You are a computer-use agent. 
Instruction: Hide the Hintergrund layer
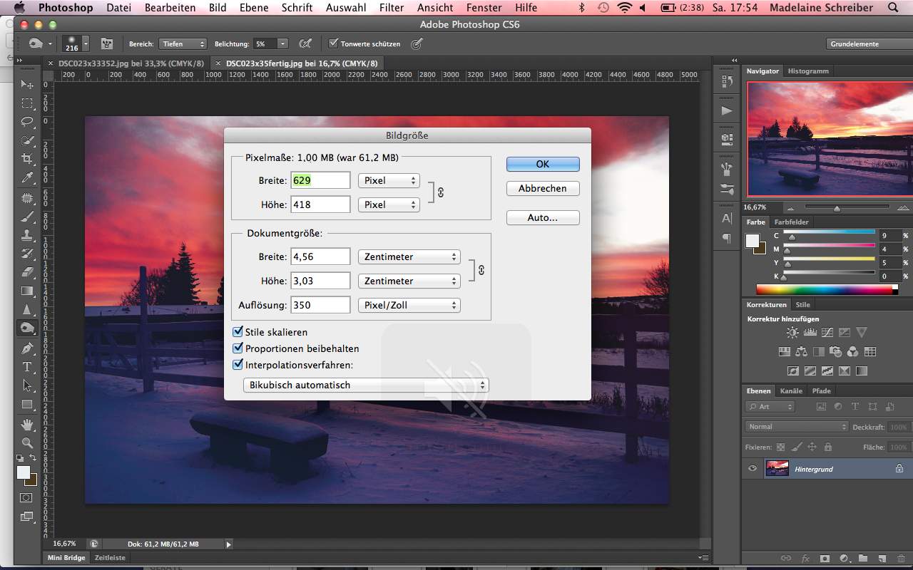pyautogui.click(x=753, y=469)
